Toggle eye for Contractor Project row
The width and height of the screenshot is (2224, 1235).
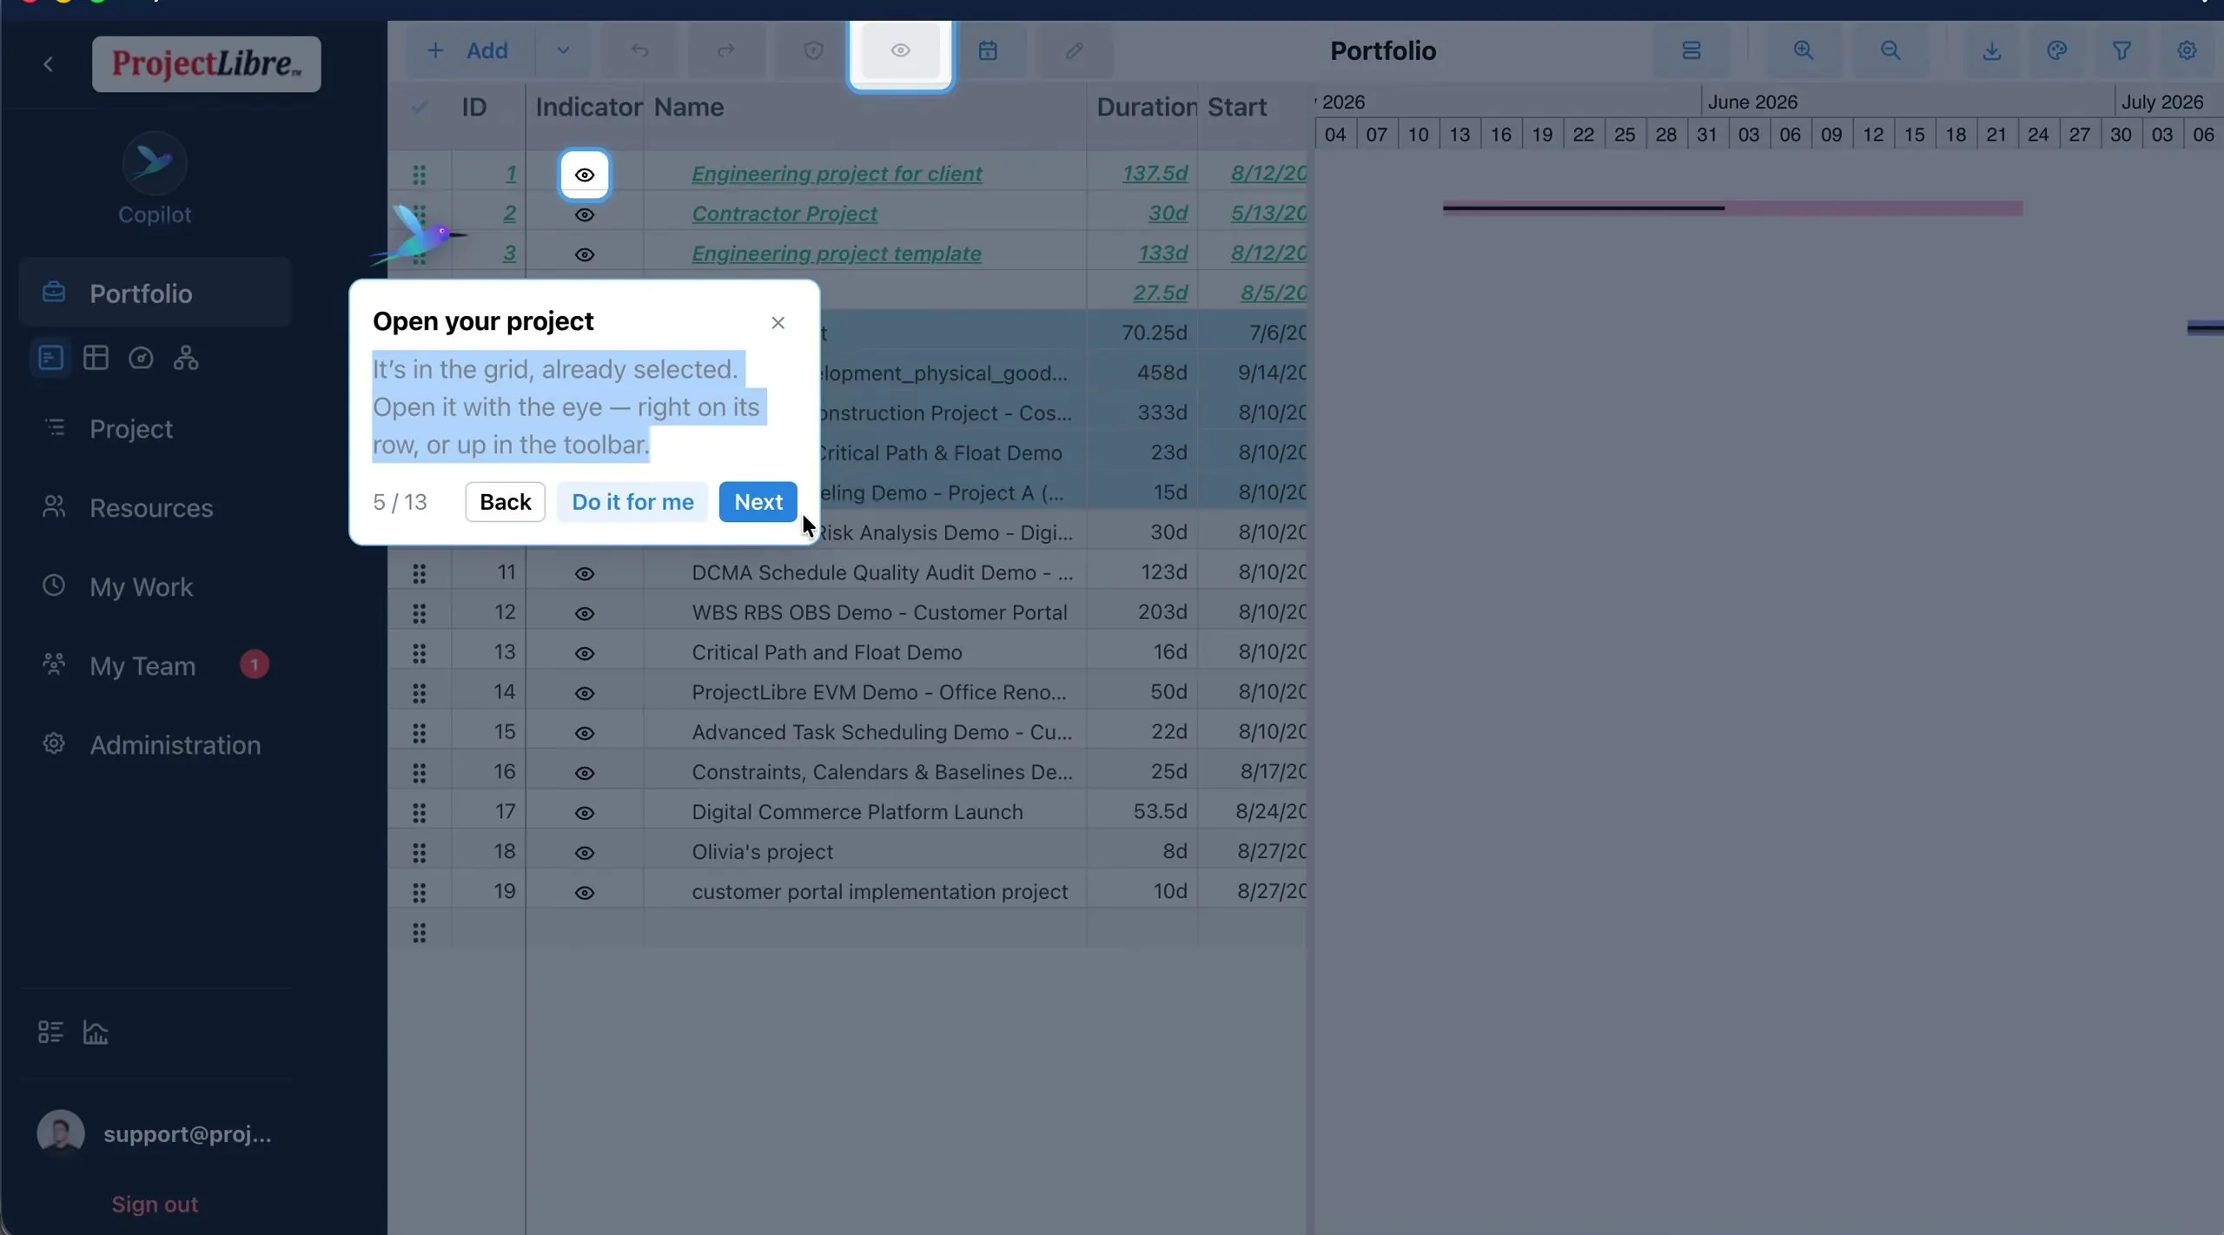tap(585, 215)
